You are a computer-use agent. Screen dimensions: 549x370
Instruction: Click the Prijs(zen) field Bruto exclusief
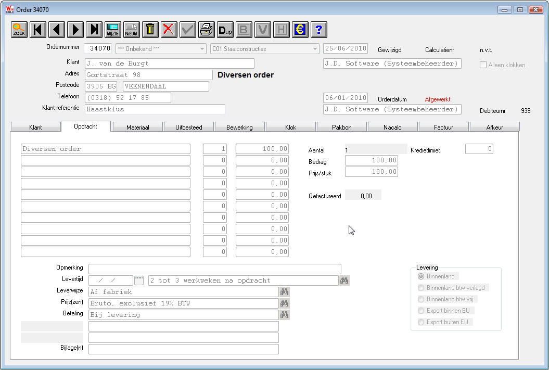(x=184, y=303)
